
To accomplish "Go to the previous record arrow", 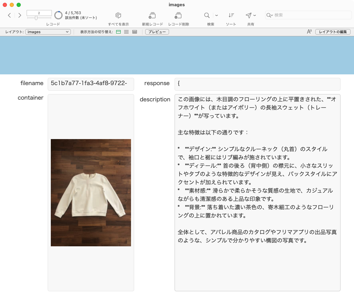I will click(9, 15).
